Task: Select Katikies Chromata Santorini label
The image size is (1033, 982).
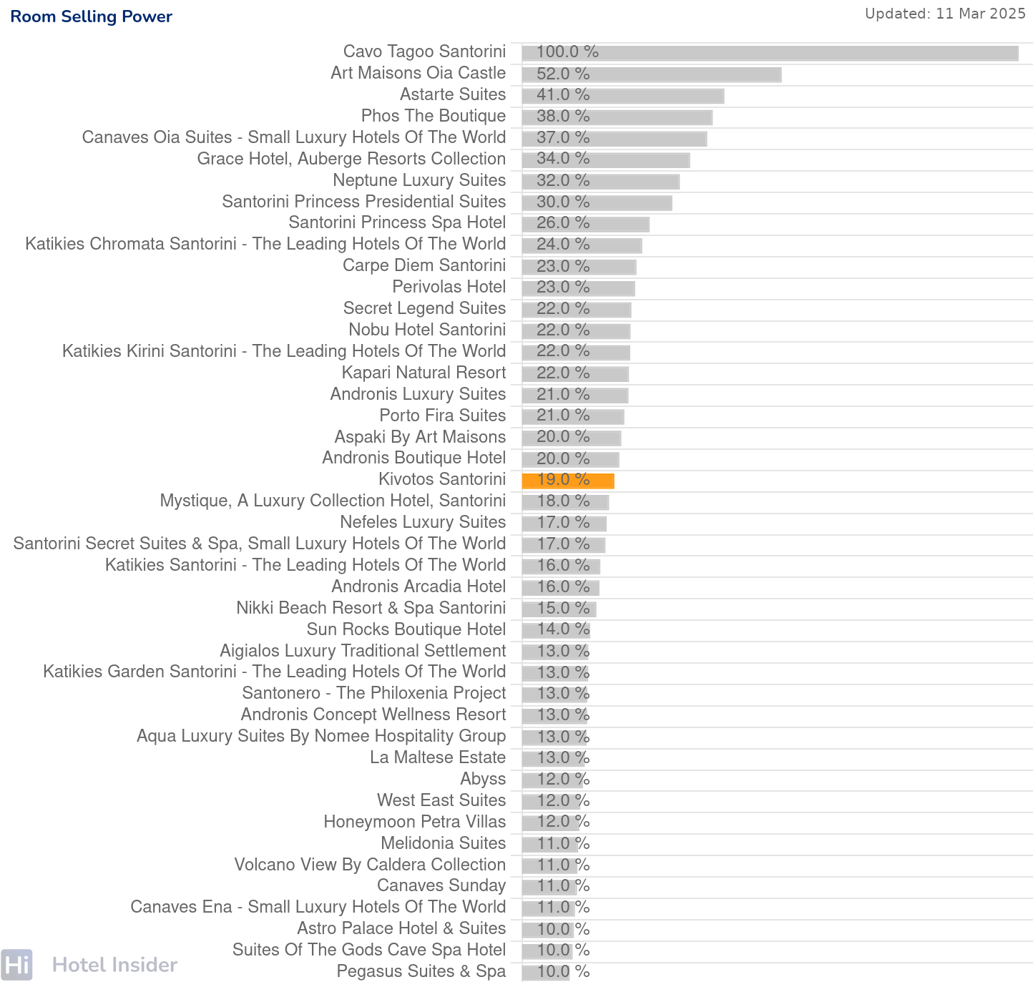Action: coord(265,244)
